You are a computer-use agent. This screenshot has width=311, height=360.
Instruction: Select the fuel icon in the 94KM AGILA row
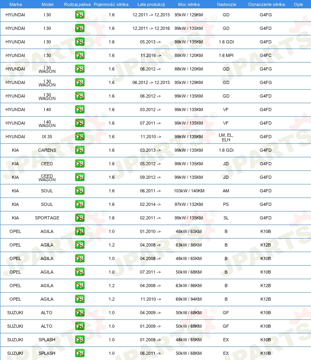click(80, 299)
